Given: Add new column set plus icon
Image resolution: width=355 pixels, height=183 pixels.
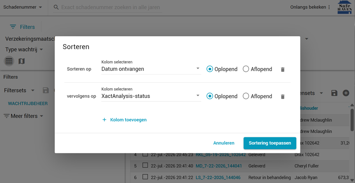Looking at the screenshot, I should 346,93.
